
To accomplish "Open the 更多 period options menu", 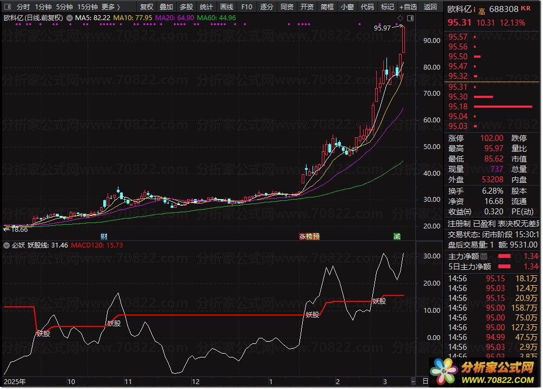I will 110,7.
